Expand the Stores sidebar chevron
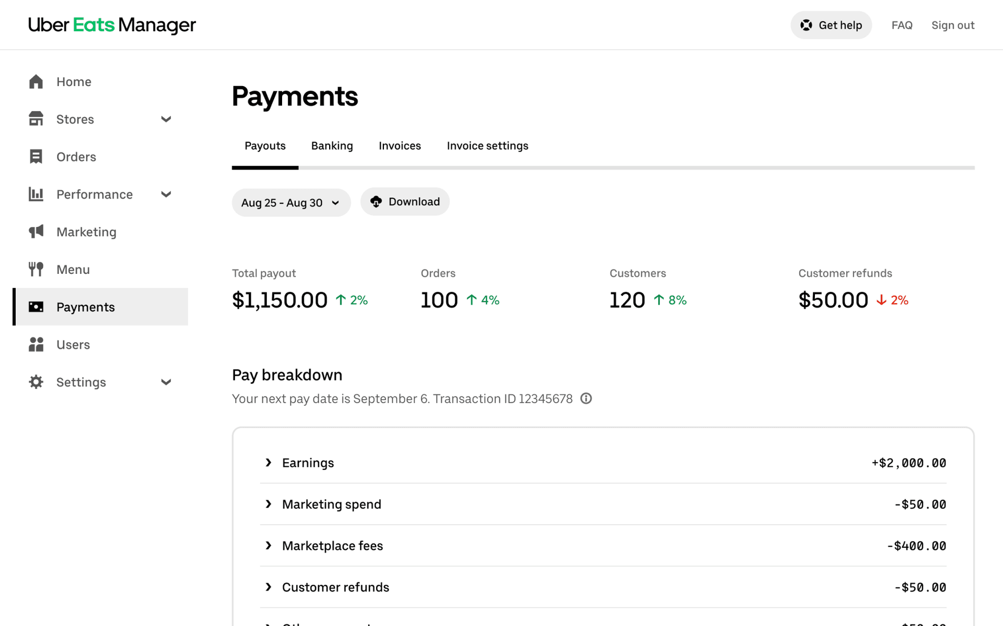The height and width of the screenshot is (626, 1003). [x=166, y=119]
